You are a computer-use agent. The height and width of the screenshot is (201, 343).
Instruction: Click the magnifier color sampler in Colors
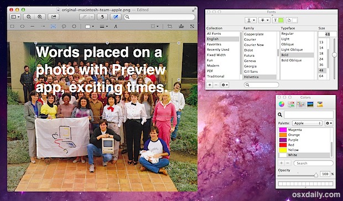click(280, 114)
